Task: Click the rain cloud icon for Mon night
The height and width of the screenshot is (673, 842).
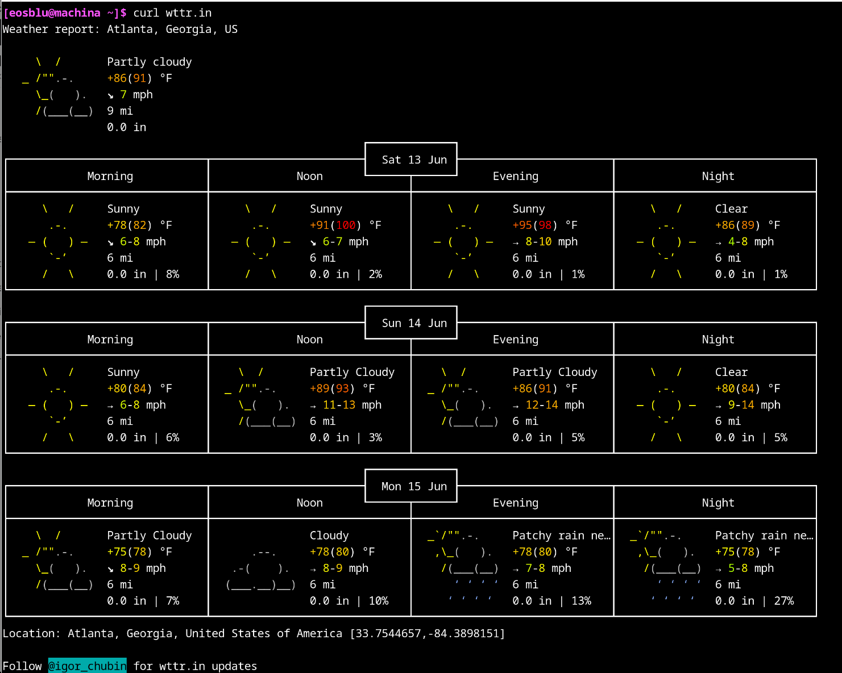Action: pos(666,567)
